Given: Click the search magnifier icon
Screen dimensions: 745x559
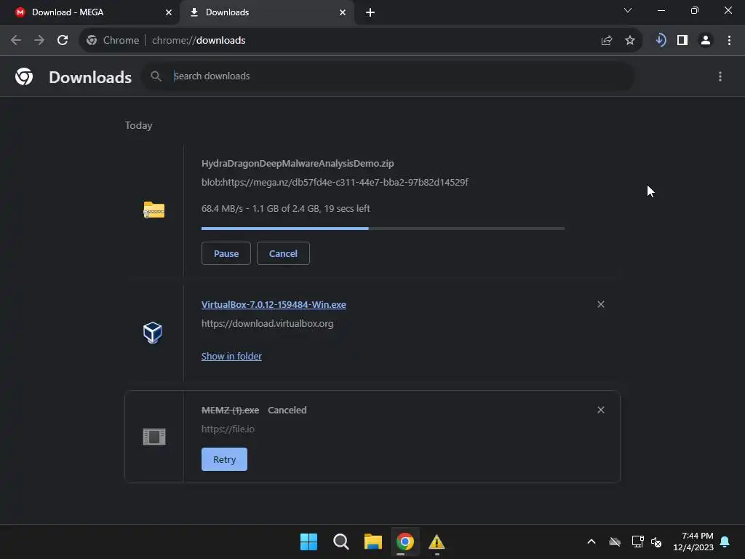Looking at the screenshot, I should [x=156, y=76].
